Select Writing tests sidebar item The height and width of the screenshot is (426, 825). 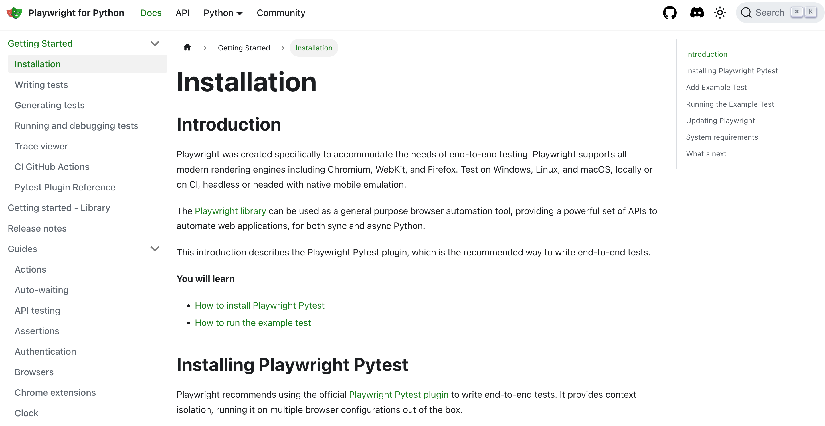coord(41,85)
